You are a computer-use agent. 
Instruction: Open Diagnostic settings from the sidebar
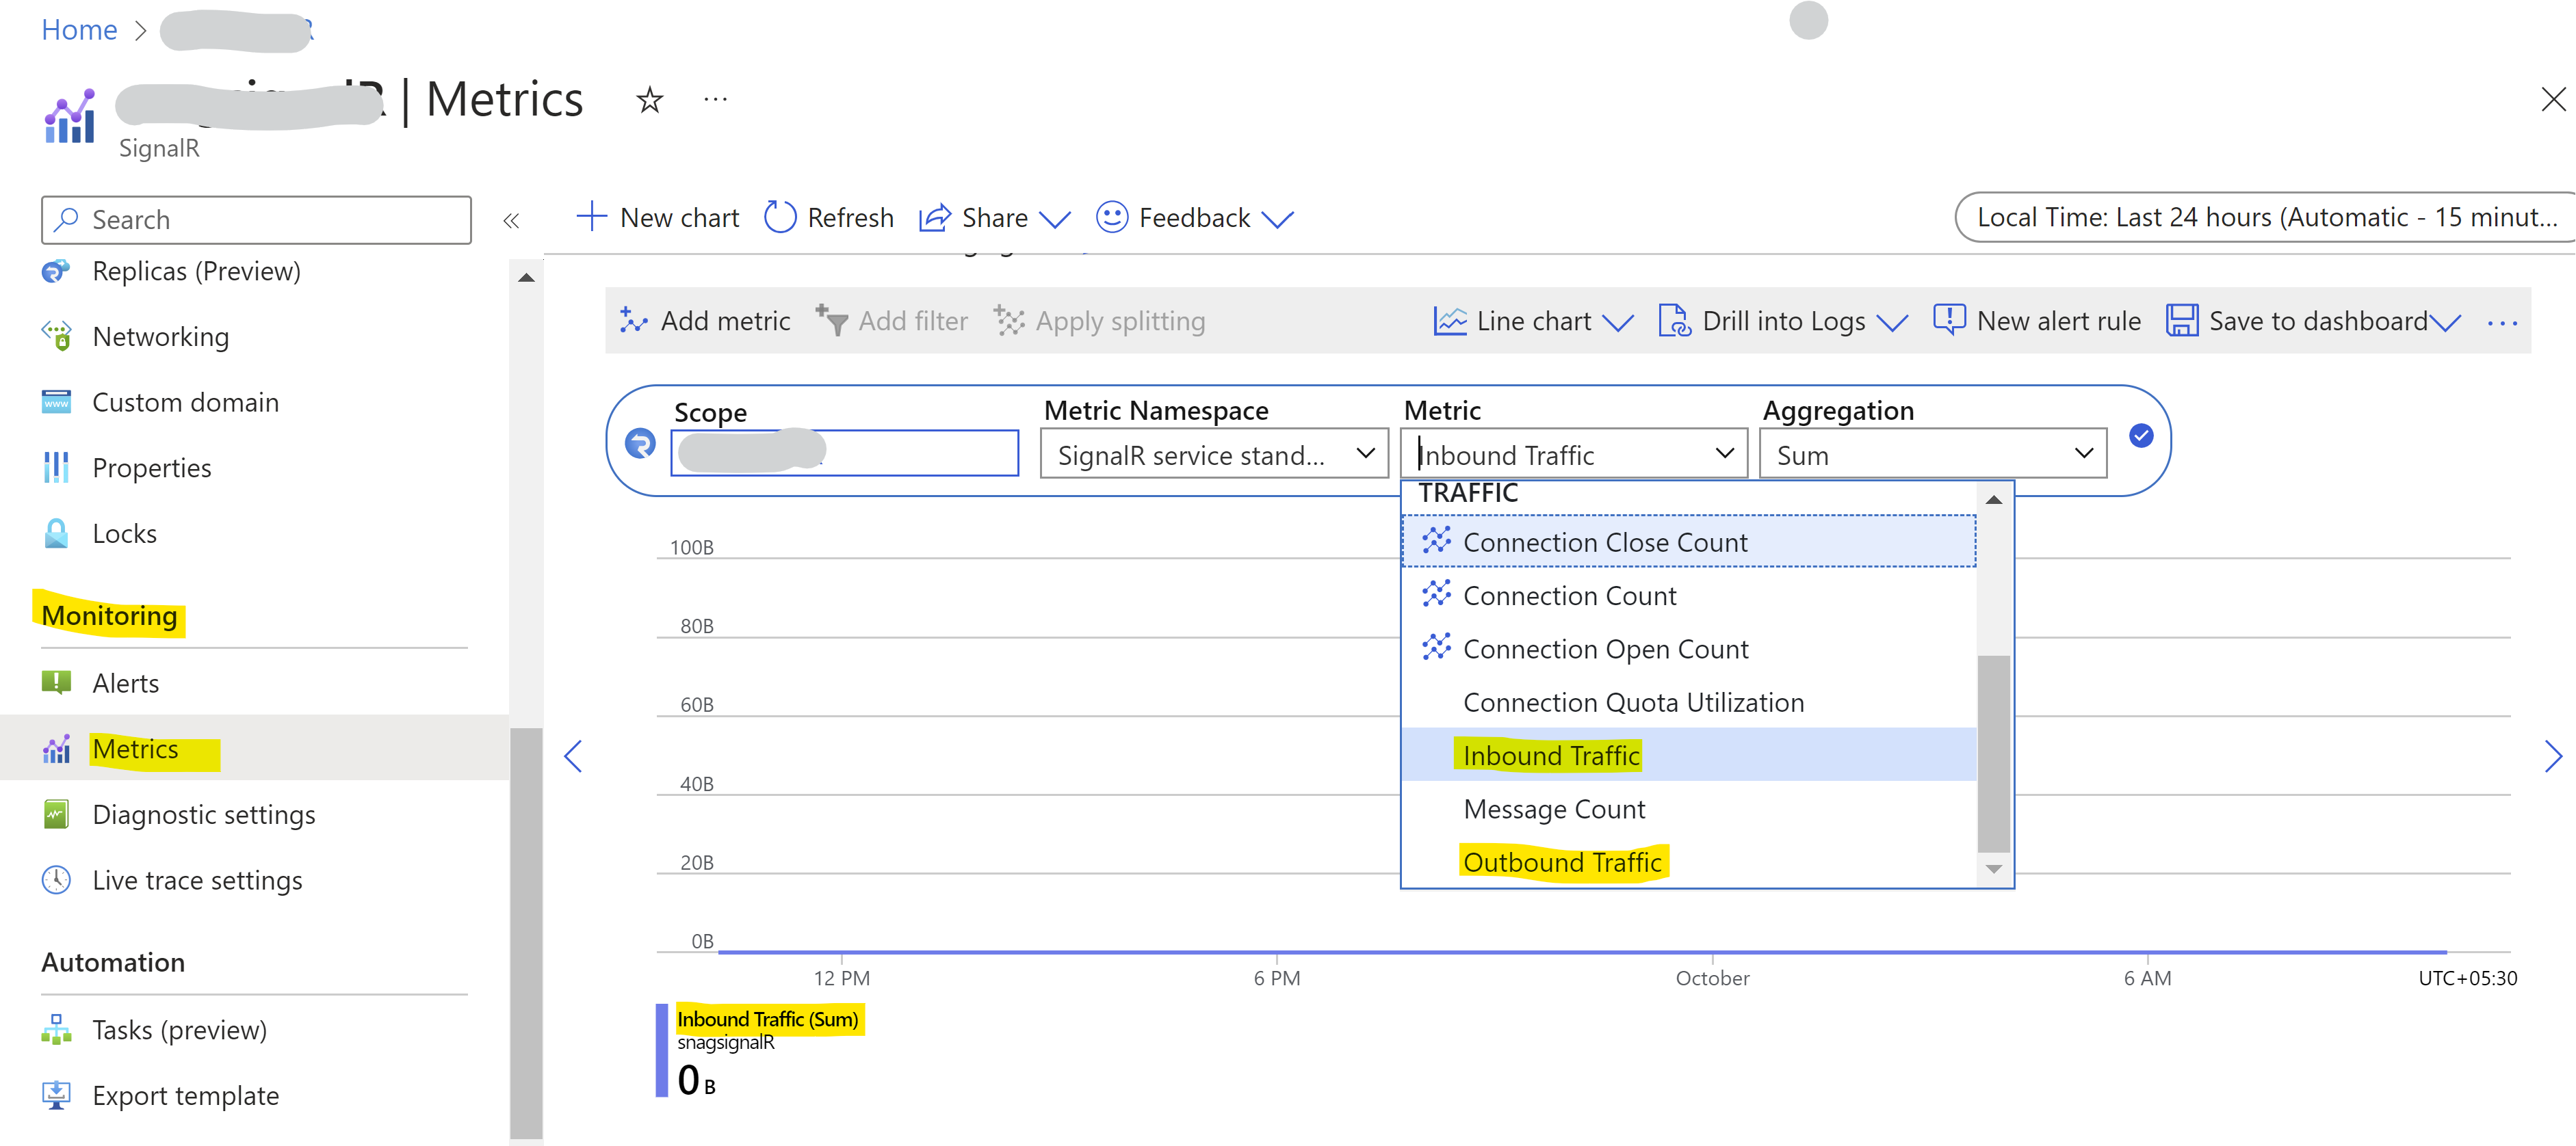pos(203,814)
